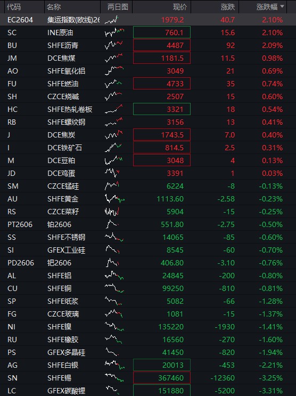Open the two-day sparkline for INE原油
Image resolution: width=296 pixels, height=396 pixels.
114,33
